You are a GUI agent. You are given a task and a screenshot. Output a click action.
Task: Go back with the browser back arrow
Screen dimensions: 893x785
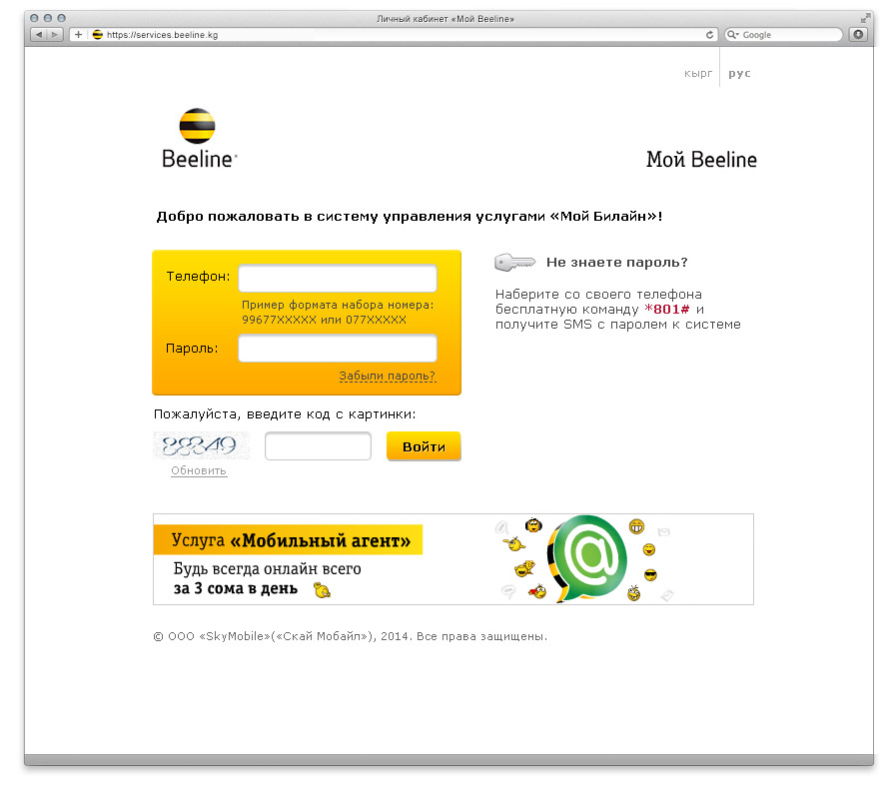[x=39, y=35]
